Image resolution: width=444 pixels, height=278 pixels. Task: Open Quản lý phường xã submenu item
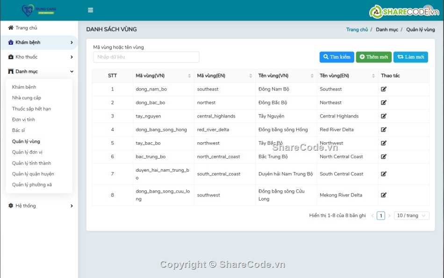click(32, 185)
